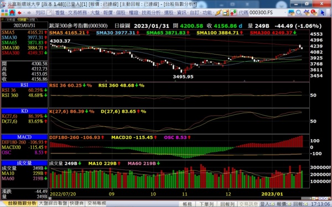Image resolution: width=332 pixels, height=207 pixels.
Task: Click the 回報列 button
Action: tap(227, 204)
